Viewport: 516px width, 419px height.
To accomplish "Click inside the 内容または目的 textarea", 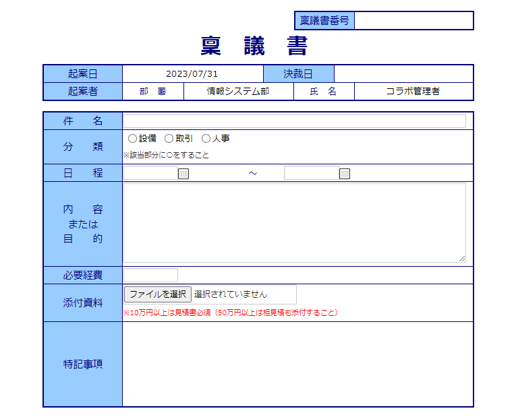I will click(x=294, y=222).
